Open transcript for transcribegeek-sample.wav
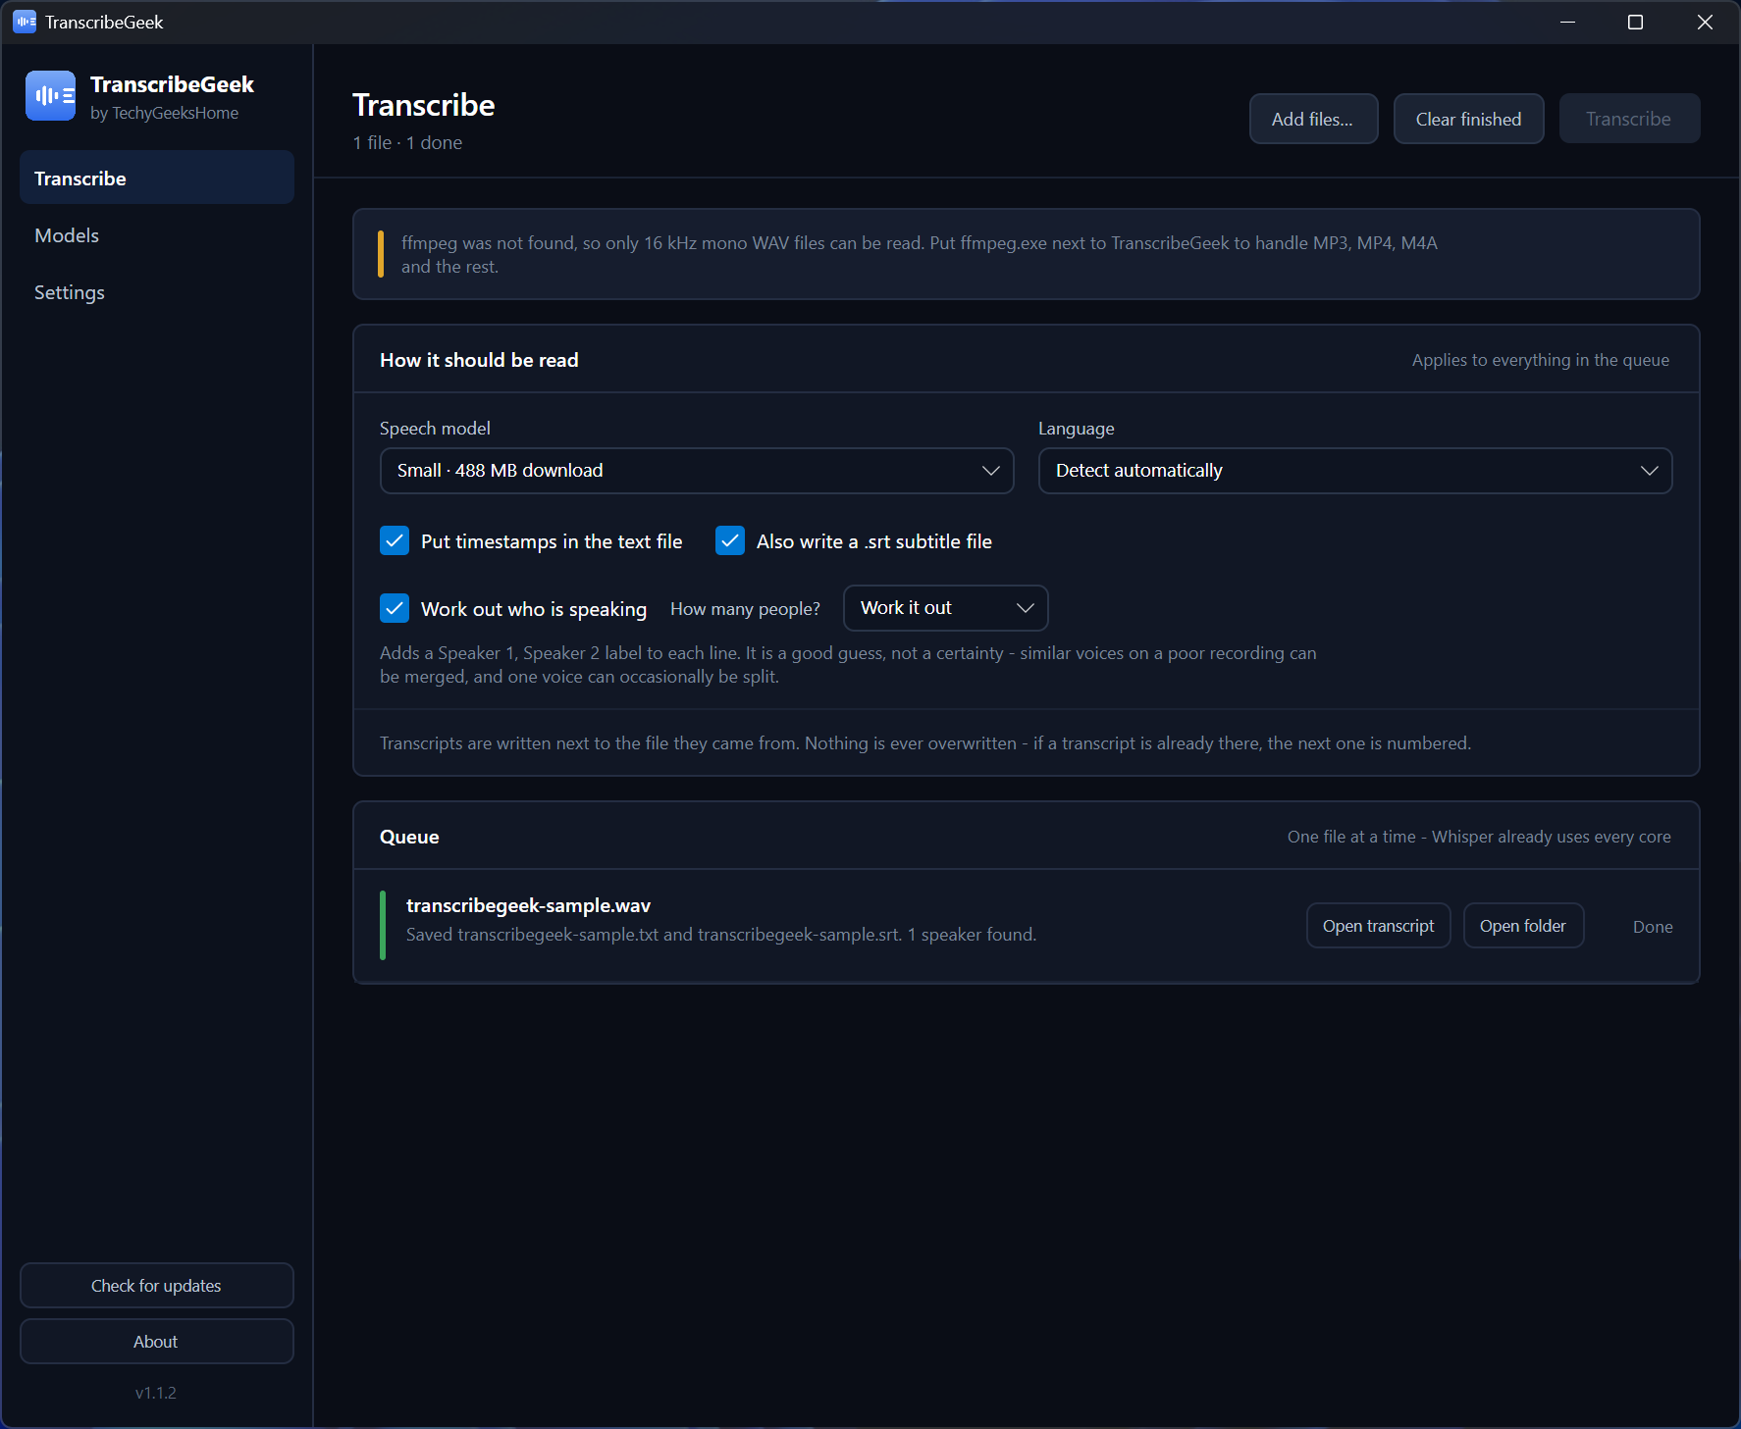 pos(1378,926)
